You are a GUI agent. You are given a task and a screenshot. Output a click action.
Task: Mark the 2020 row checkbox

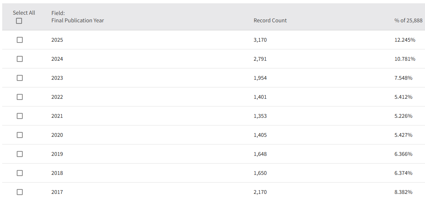pyautogui.click(x=20, y=135)
